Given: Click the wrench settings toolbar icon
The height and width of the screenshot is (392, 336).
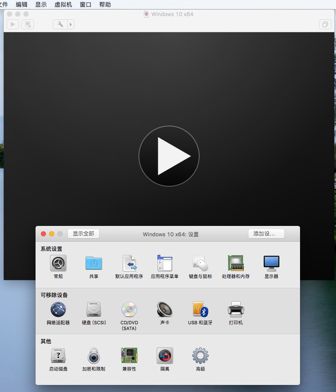Looking at the screenshot, I should [x=60, y=24].
